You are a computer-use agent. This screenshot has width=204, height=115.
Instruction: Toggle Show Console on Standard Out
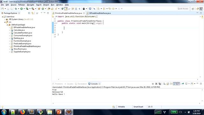point(175,84)
